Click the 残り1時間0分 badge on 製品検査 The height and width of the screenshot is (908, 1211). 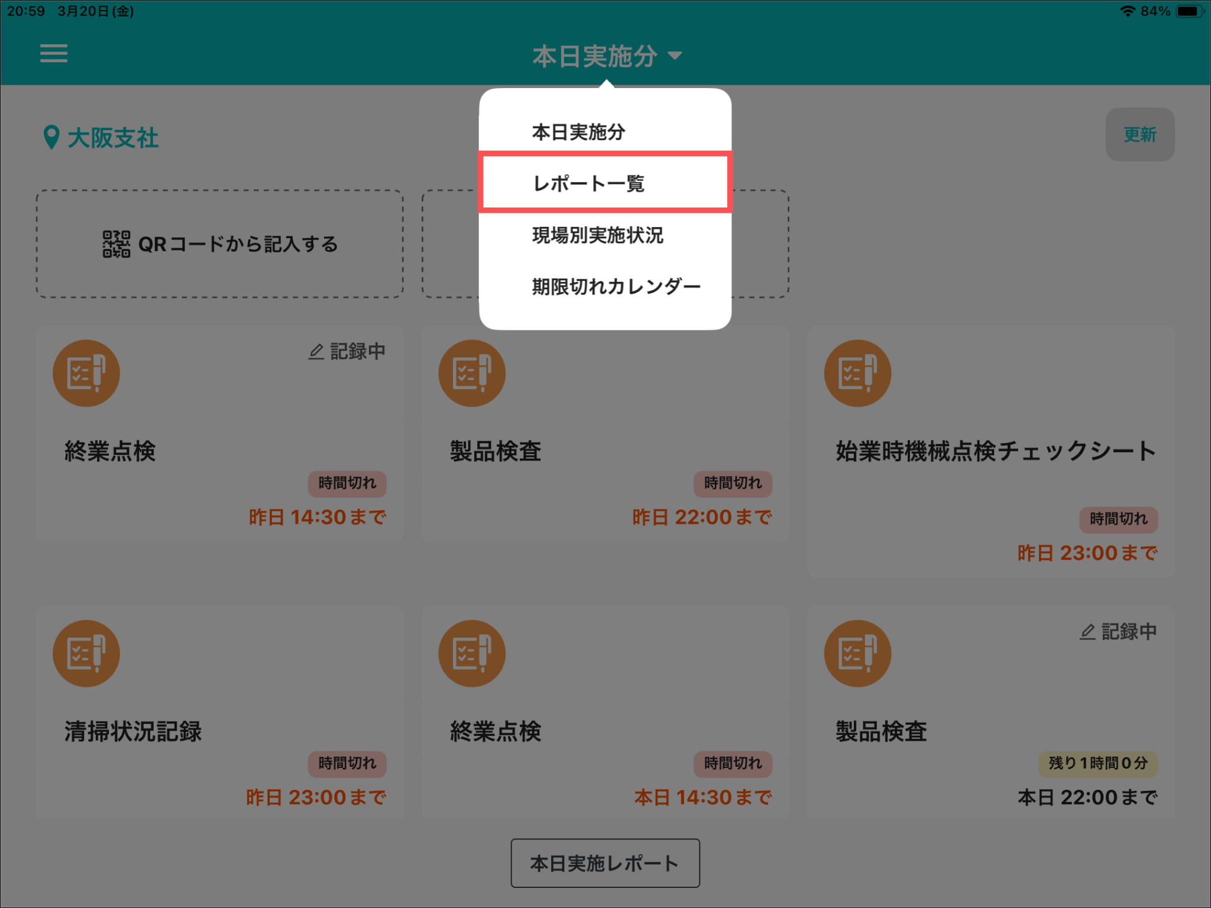[1097, 763]
